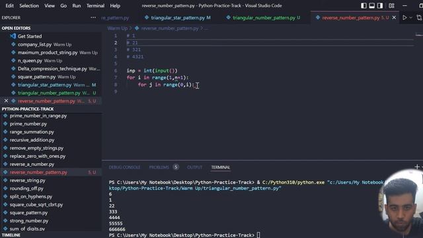This screenshot has height=238, width=423.
Task: Add new terminal with plus icon
Action: [x=417, y=167]
